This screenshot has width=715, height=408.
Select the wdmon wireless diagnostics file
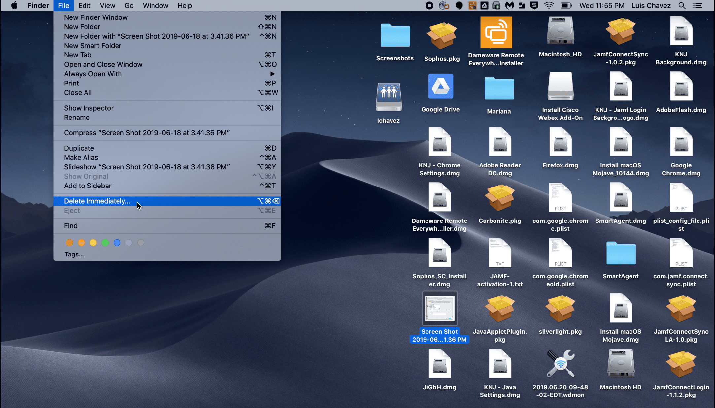(x=560, y=363)
